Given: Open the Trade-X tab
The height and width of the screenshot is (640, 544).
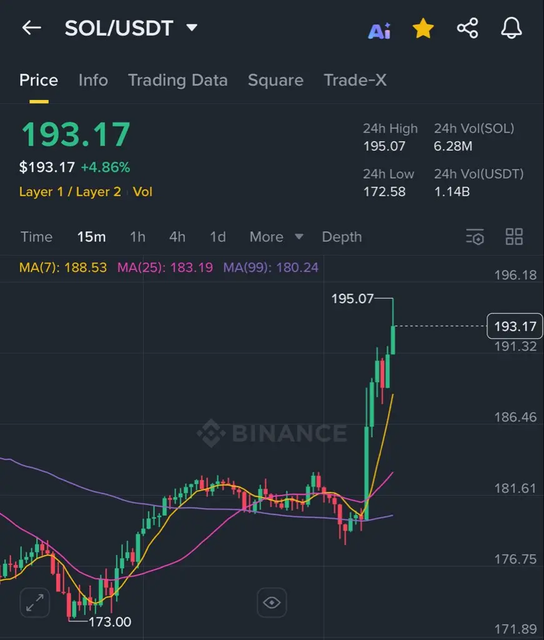Looking at the screenshot, I should pos(355,80).
